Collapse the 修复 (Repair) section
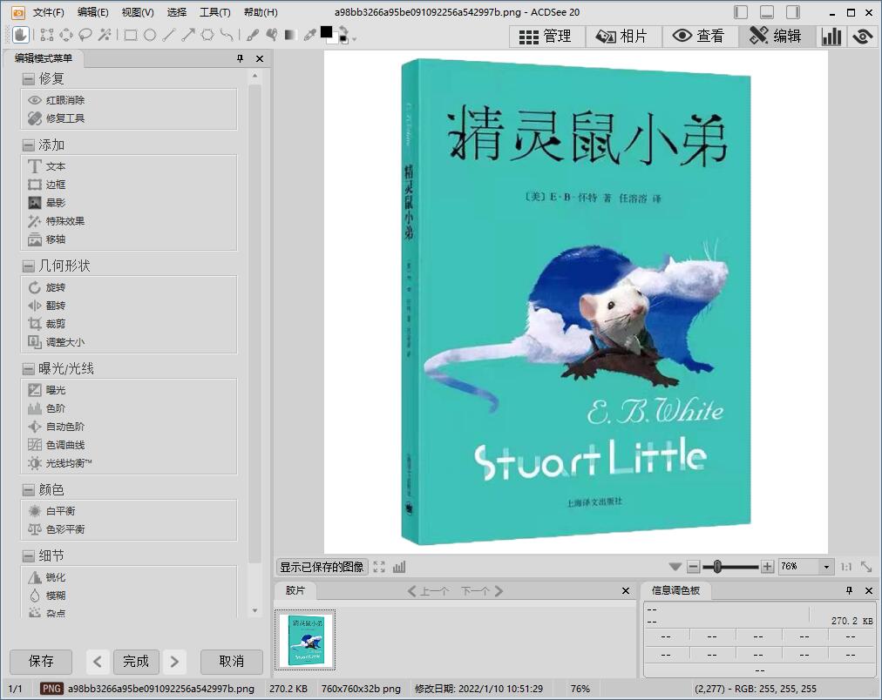 (29, 78)
